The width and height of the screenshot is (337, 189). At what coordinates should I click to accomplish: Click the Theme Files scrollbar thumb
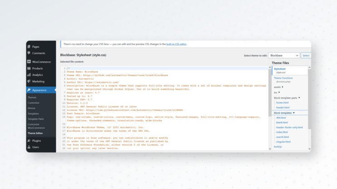309,99
